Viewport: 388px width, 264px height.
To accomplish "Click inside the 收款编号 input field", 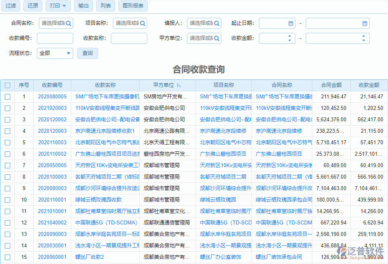I will click(x=55, y=38).
